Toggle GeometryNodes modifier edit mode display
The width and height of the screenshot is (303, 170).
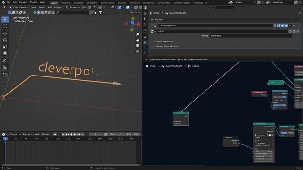279,25
